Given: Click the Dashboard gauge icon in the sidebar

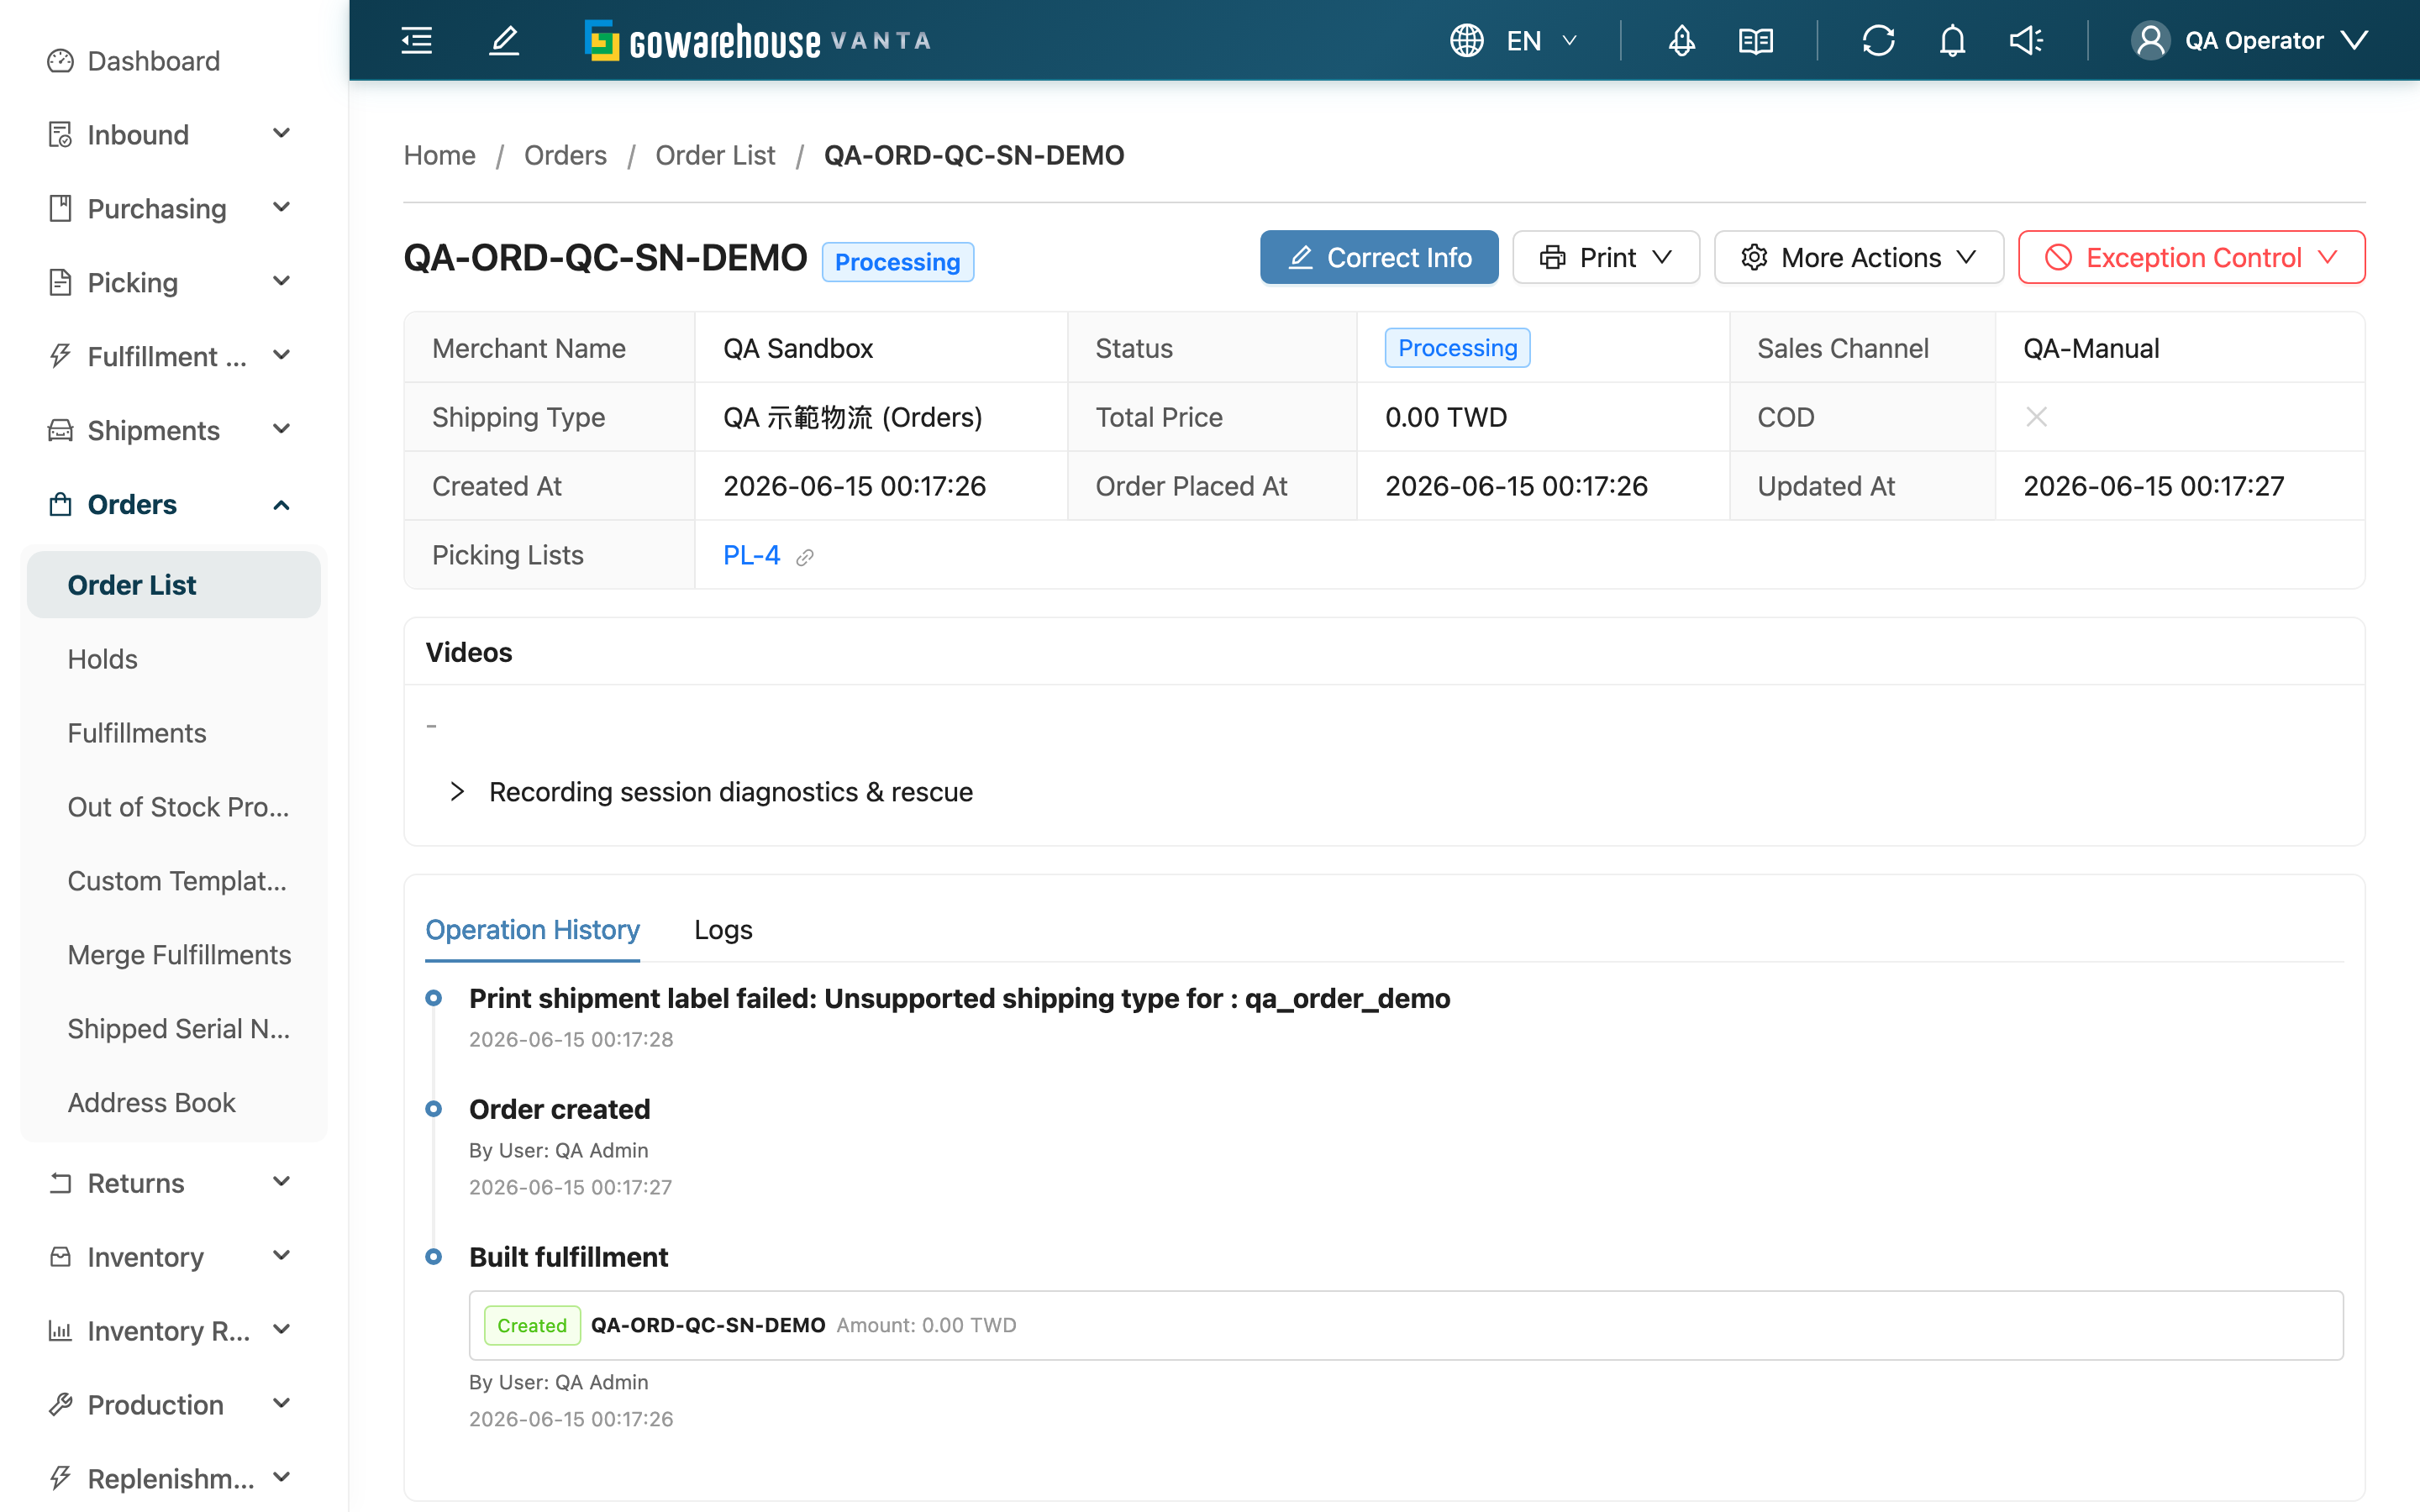Looking at the screenshot, I should (x=60, y=61).
